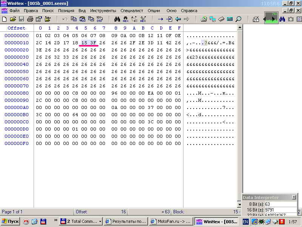Select hex byte 64 in row 000000B0
The width and height of the screenshot is (302, 227).
tap(75, 115)
